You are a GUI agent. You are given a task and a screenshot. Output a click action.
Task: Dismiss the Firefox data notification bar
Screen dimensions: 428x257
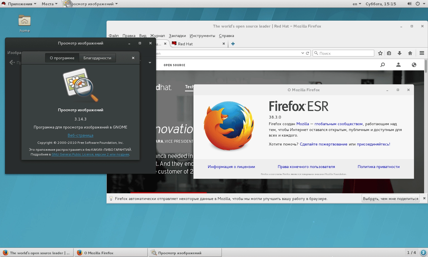click(x=424, y=198)
